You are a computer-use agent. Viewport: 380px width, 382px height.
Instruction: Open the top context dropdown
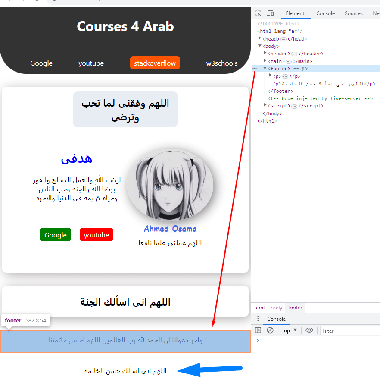[290, 331]
